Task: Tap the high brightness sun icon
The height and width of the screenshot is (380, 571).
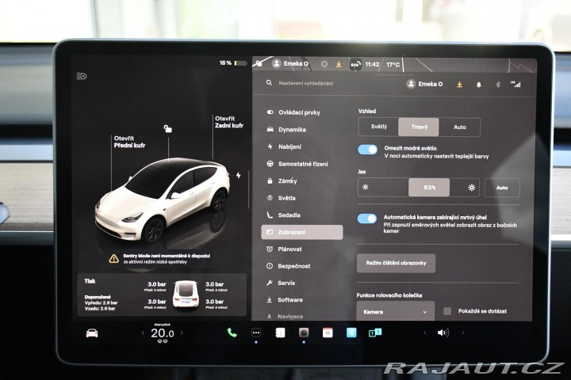Action: [472, 188]
